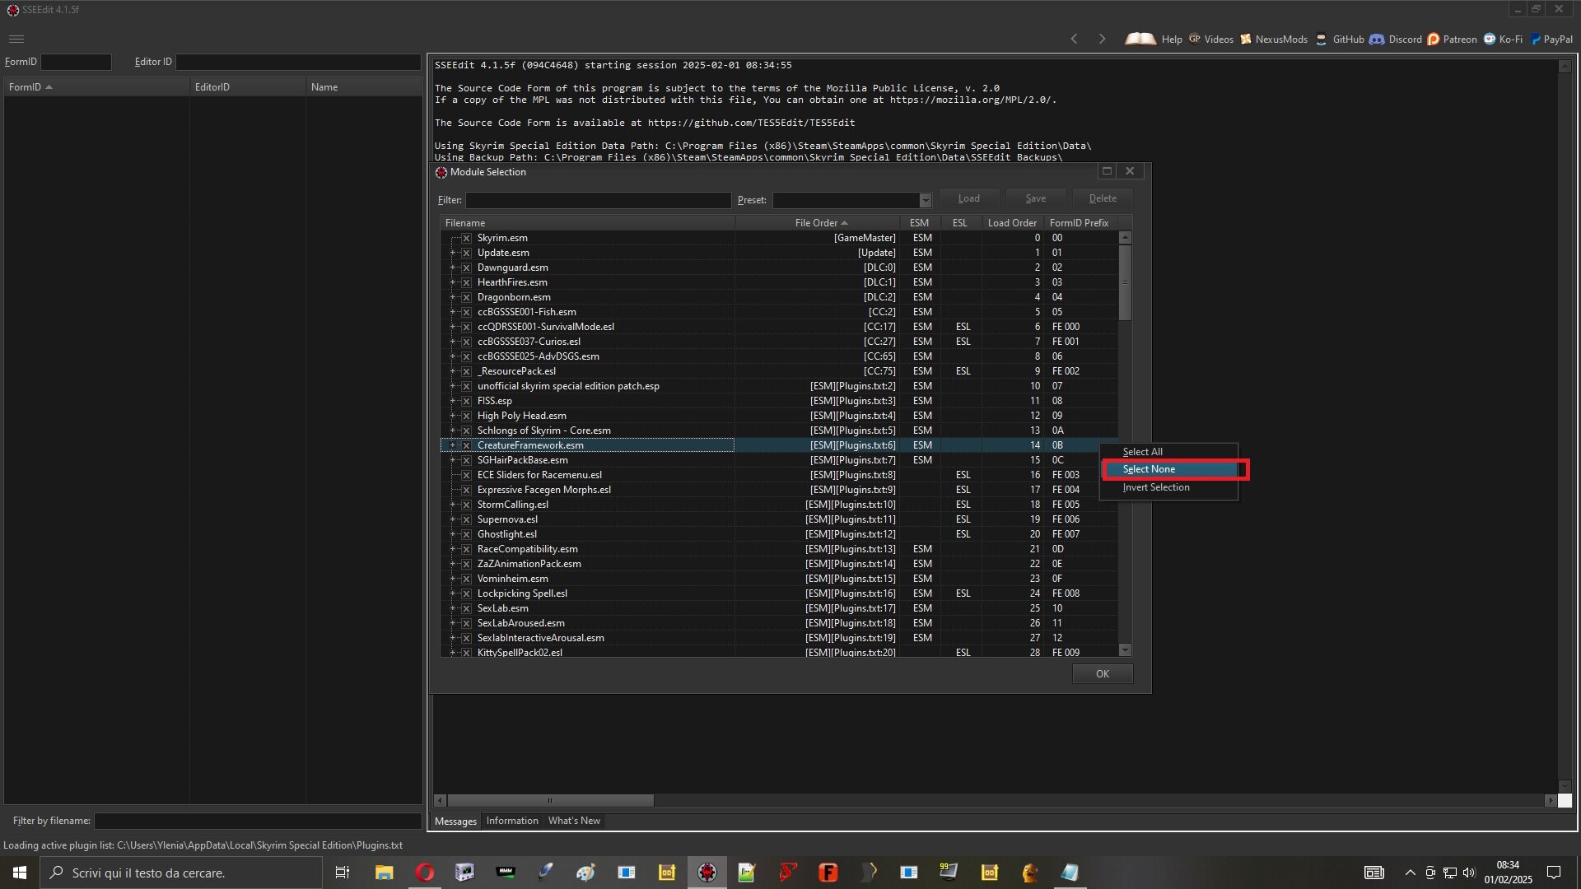Choose Select None in the context menu
1581x889 pixels.
[1169, 469]
